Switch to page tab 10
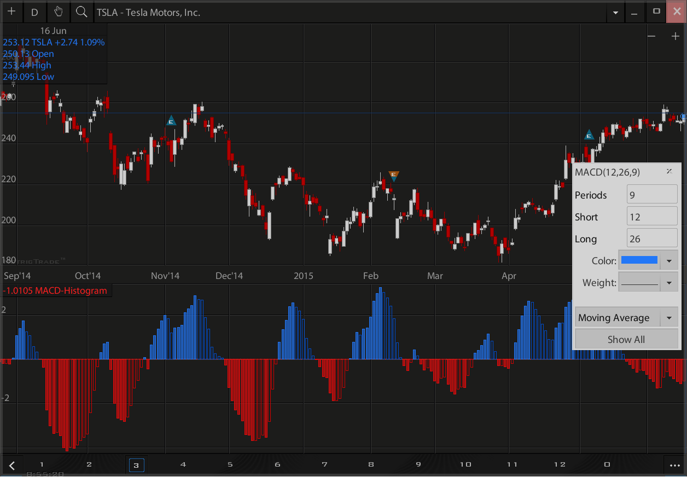 pyautogui.click(x=465, y=464)
